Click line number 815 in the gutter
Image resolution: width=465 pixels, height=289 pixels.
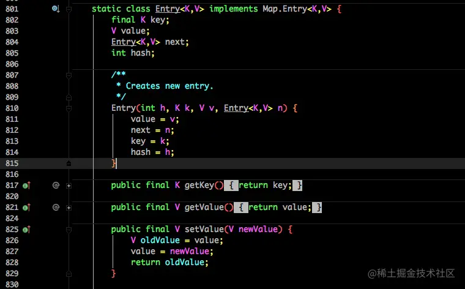pyautogui.click(x=12, y=163)
